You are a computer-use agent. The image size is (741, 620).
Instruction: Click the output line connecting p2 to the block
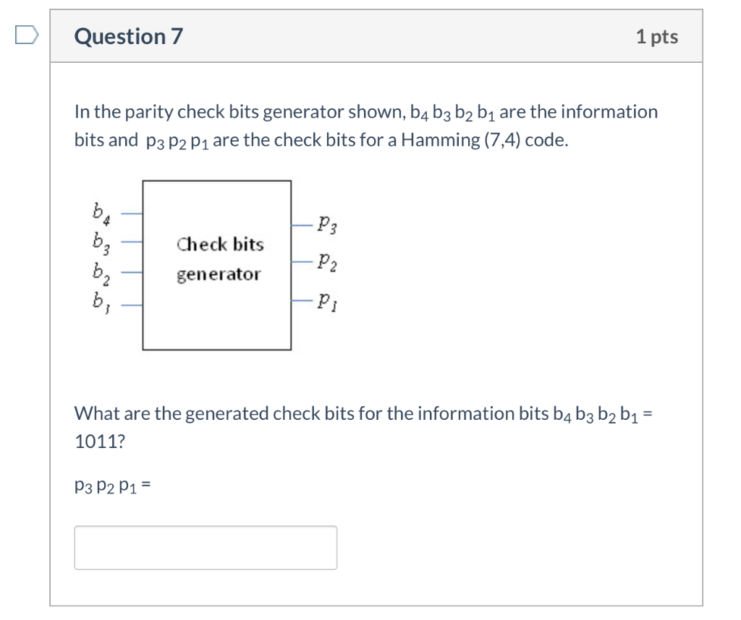point(302,260)
